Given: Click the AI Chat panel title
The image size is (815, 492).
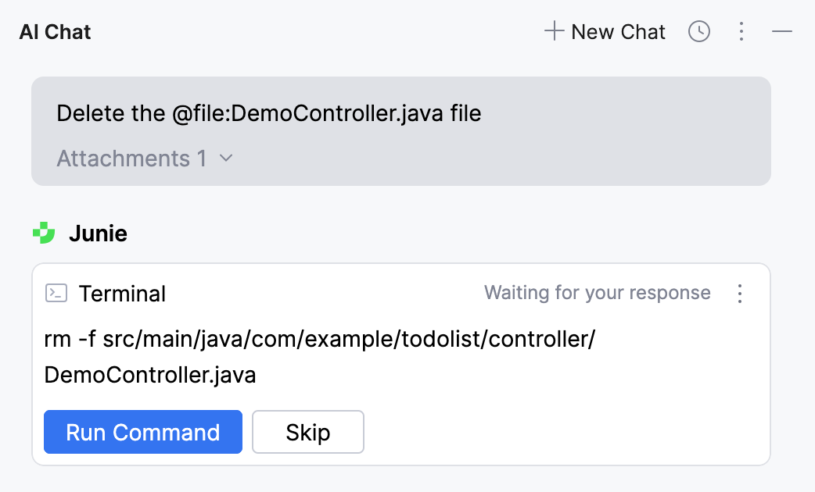Looking at the screenshot, I should tap(55, 32).
